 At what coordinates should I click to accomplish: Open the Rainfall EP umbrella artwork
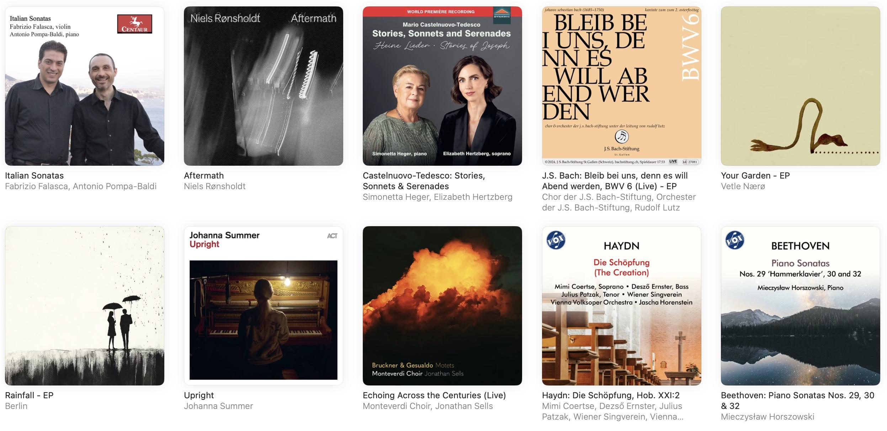tap(85, 306)
